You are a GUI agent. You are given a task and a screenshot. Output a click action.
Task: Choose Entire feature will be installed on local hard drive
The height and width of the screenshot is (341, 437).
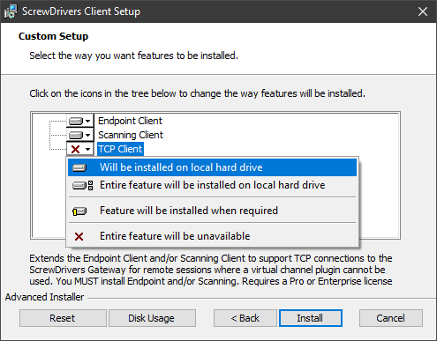coord(212,185)
